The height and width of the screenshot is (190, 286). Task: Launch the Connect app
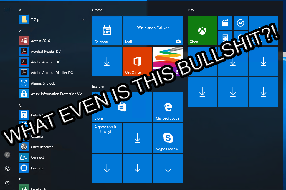pyautogui.click(x=52, y=157)
